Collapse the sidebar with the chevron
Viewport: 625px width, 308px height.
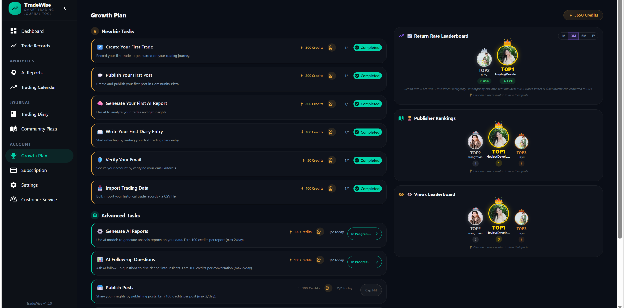65,8
